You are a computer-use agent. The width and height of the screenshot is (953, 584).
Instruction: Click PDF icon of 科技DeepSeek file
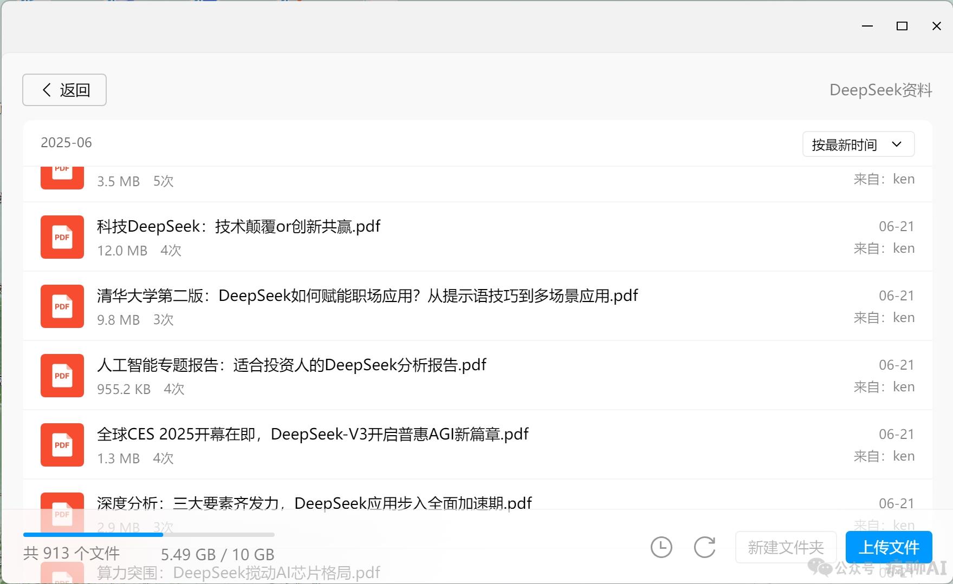pos(62,237)
